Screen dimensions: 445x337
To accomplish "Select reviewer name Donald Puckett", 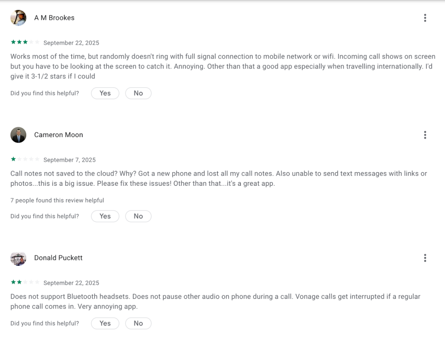I will [59, 258].
